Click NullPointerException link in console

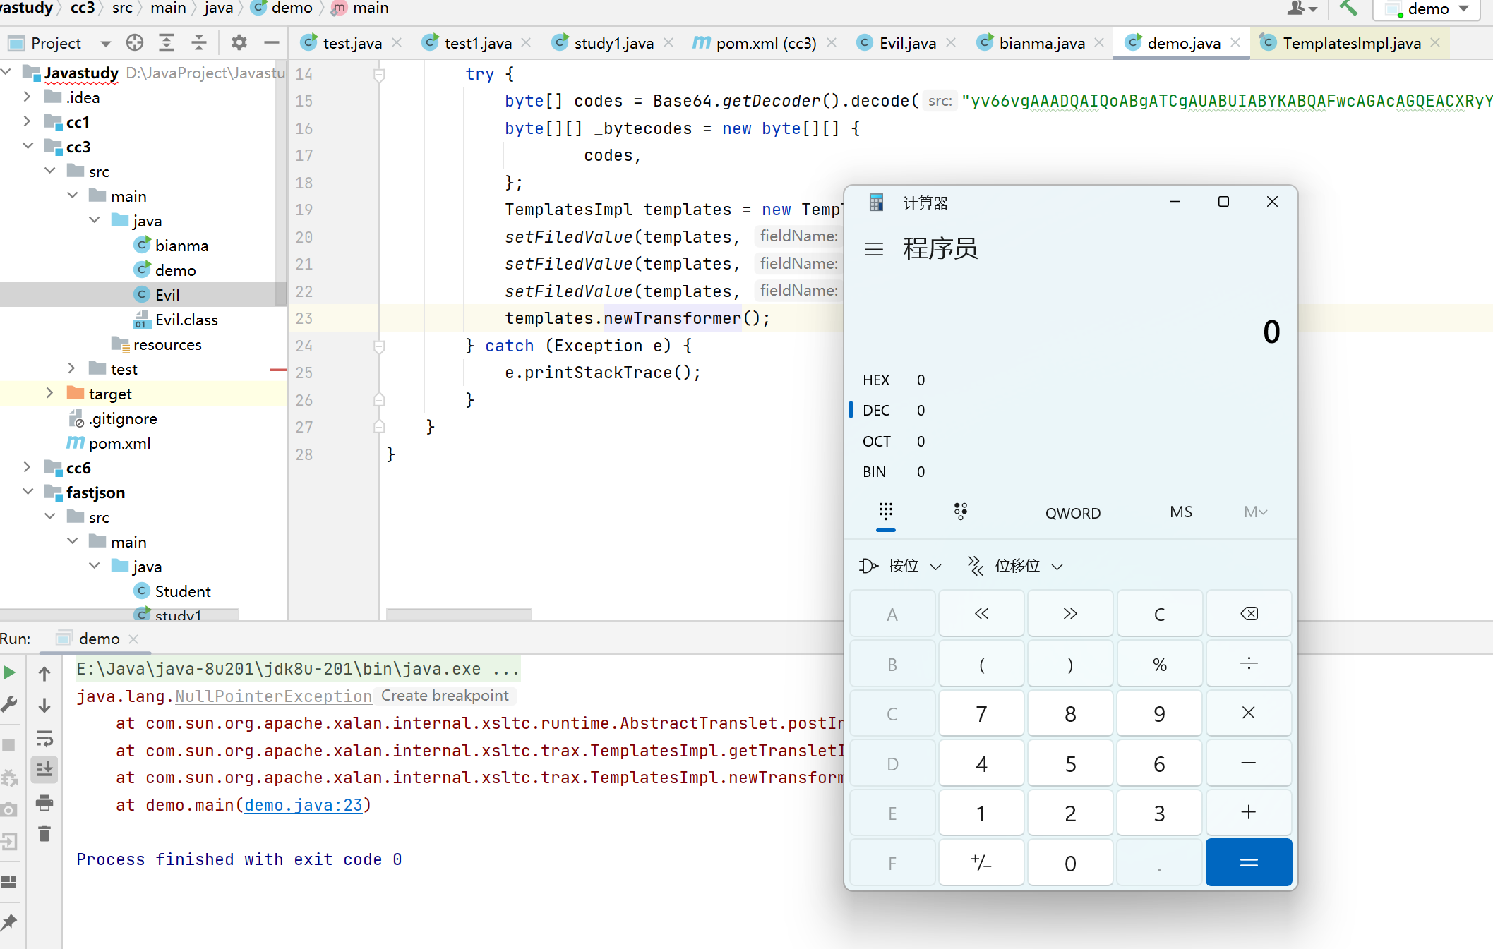click(x=274, y=696)
